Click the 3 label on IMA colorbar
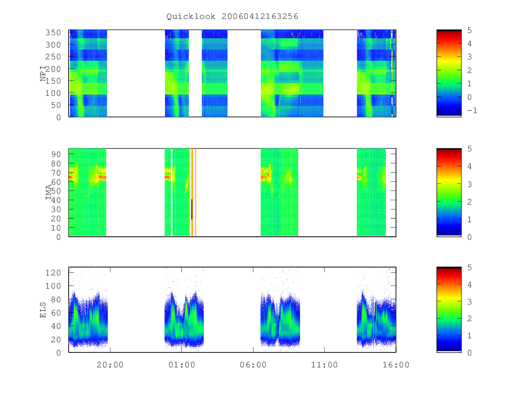Viewport: 528px width, 396px height. click(x=469, y=184)
